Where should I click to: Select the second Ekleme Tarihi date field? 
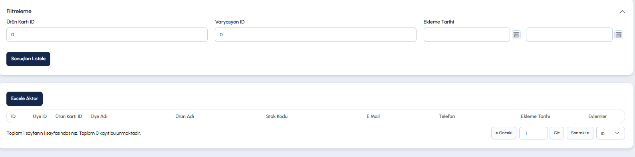point(569,35)
